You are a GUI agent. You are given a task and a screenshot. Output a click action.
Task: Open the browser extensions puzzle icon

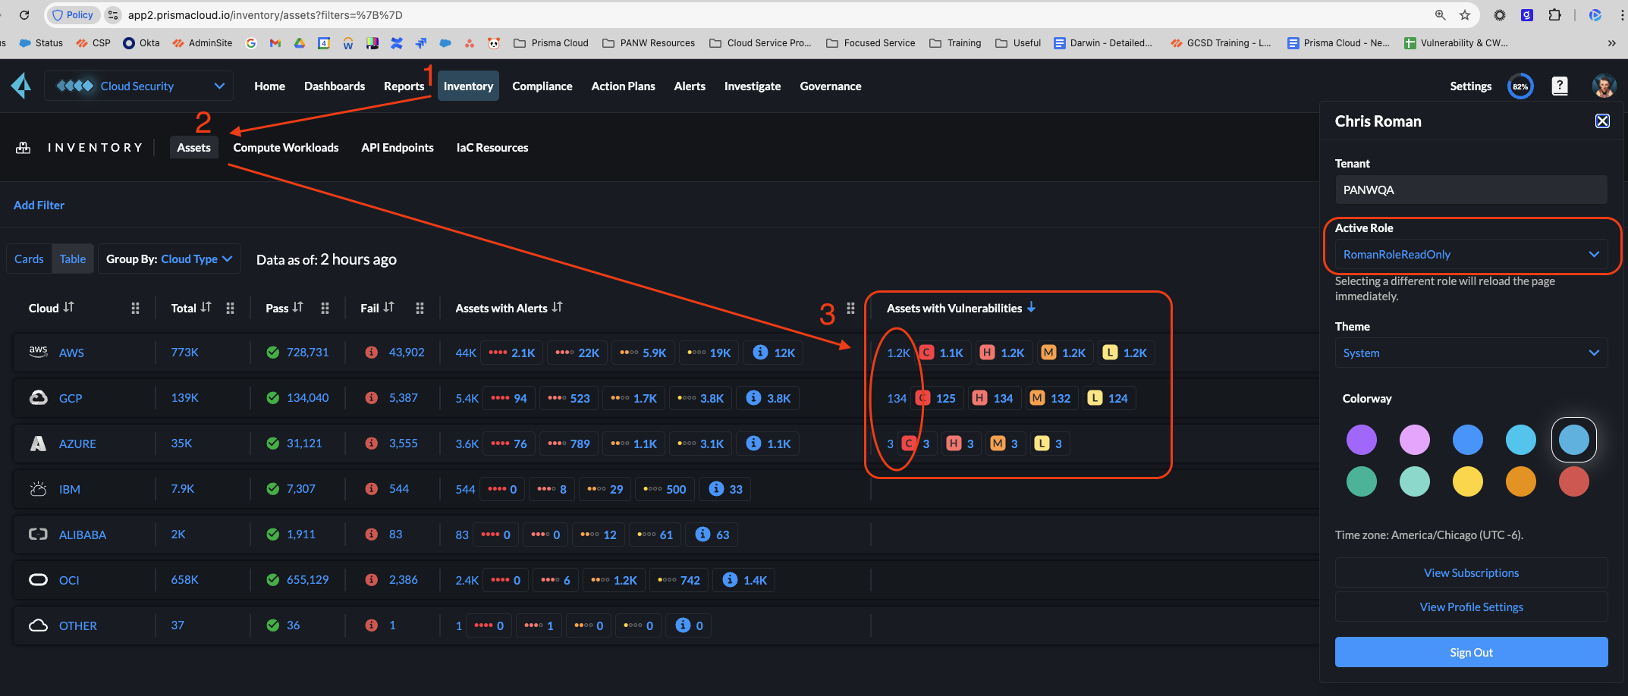pos(1555,15)
